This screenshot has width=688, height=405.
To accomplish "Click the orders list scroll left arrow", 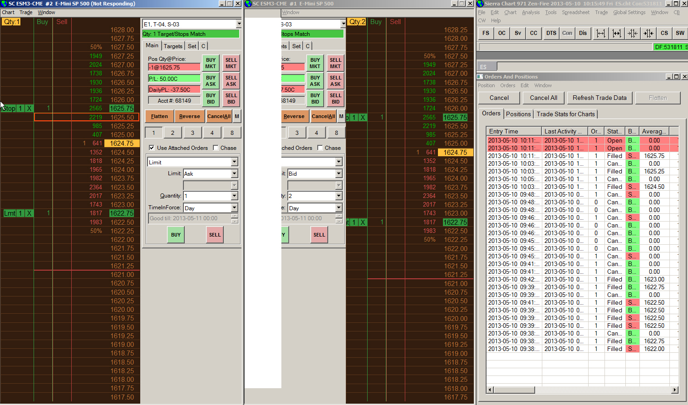I will point(490,390).
